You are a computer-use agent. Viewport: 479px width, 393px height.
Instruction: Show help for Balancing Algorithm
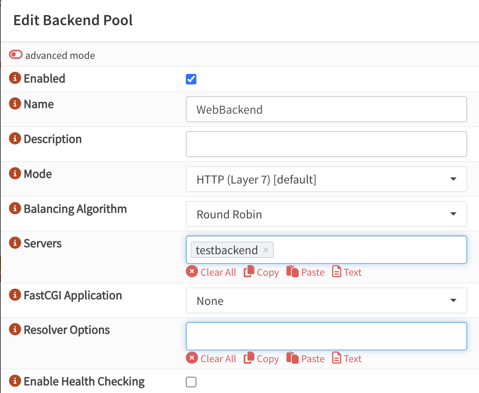(15, 209)
